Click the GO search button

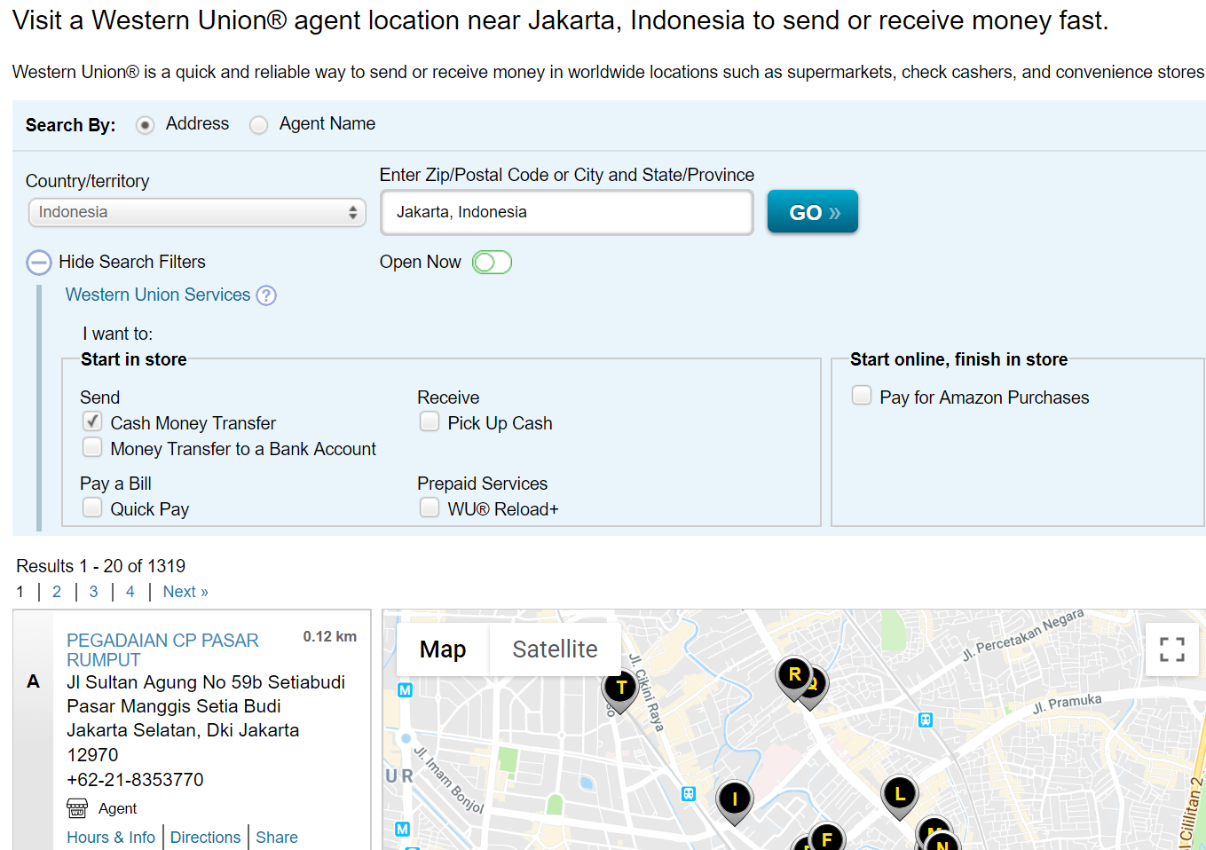[x=813, y=212]
